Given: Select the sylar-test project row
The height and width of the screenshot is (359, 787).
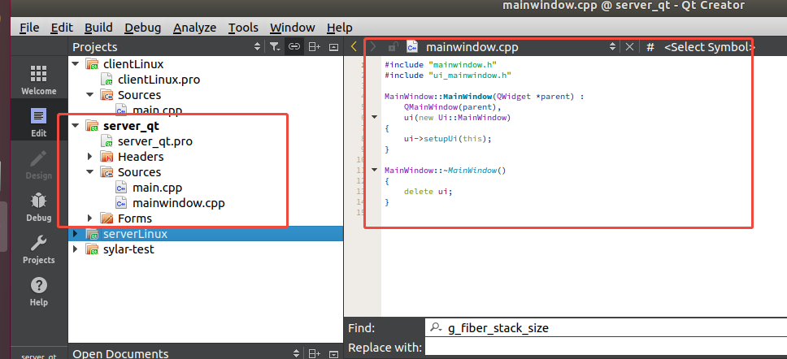Looking at the screenshot, I should pyautogui.click(x=206, y=249).
